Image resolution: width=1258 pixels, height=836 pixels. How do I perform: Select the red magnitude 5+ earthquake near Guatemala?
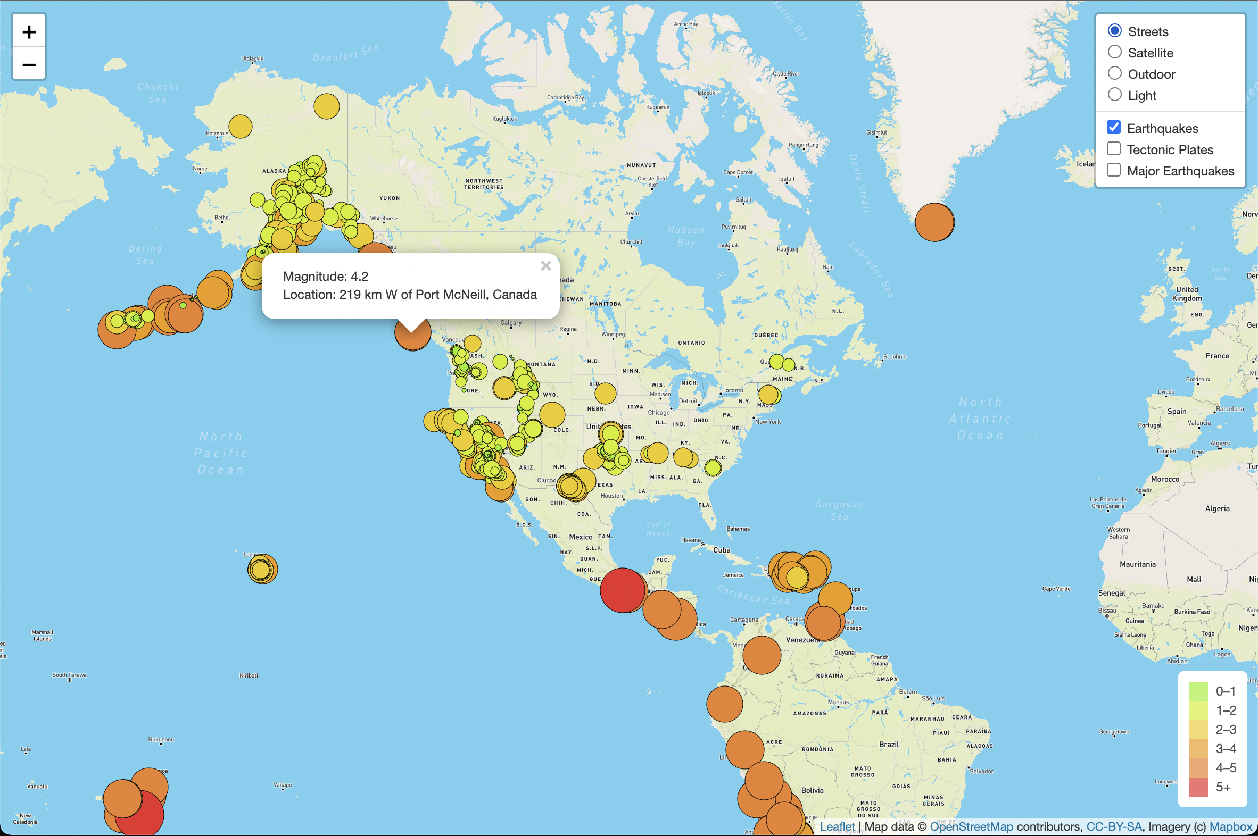click(623, 591)
